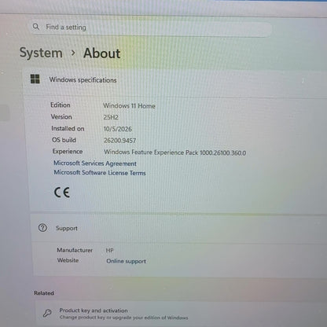This screenshot has height=327, width=327.
Task: Open the HP Online support link
Action: 126,261
